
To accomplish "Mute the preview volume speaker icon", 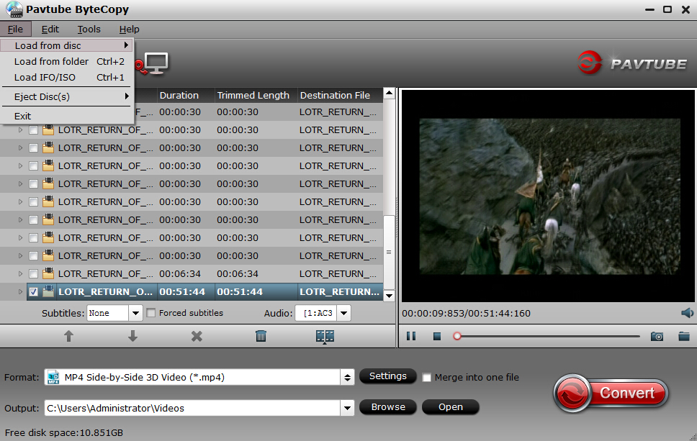I will click(x=687, y=313).
